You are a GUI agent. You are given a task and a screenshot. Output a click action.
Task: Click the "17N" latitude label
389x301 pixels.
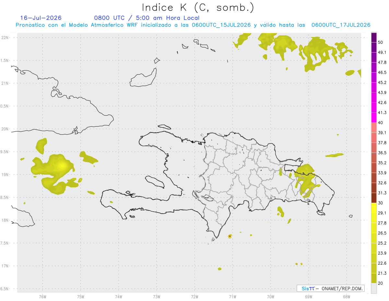[x=6, y=266]
